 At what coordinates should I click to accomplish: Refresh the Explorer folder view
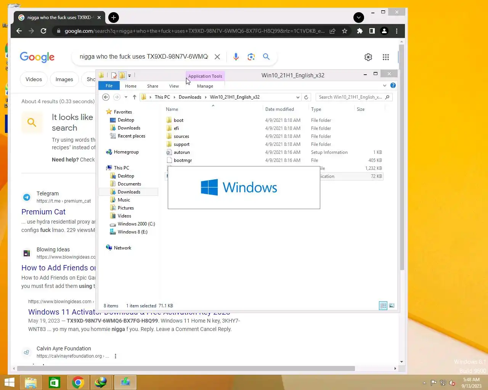click(306, 97)
